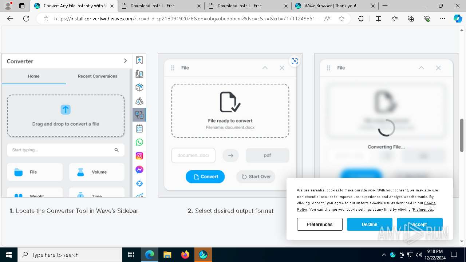The width and height of the screenshot is (466, 262).
Task: Click the bookmark star icon in the sidebar
Action: (x=139, y=60)
